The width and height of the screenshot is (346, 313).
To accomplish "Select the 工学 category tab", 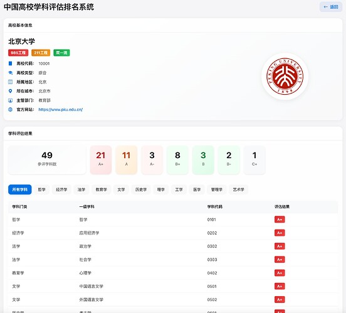I will coord(179,189).
